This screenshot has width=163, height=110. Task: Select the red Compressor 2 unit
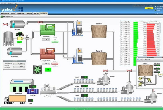click(48, 54)
